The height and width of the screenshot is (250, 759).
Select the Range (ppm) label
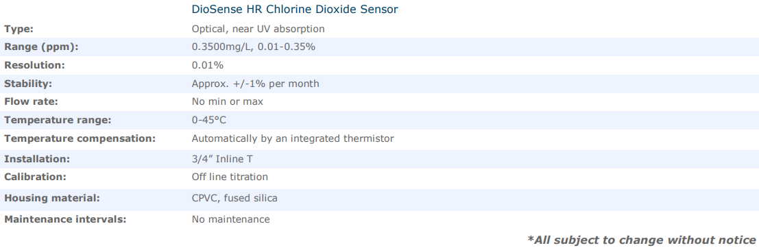41,47
